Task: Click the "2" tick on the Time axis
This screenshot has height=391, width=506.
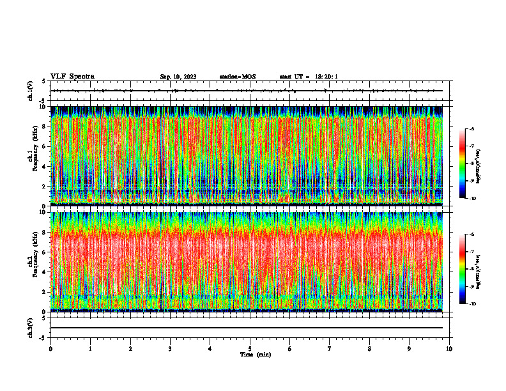Action: (x=130, y=349)
